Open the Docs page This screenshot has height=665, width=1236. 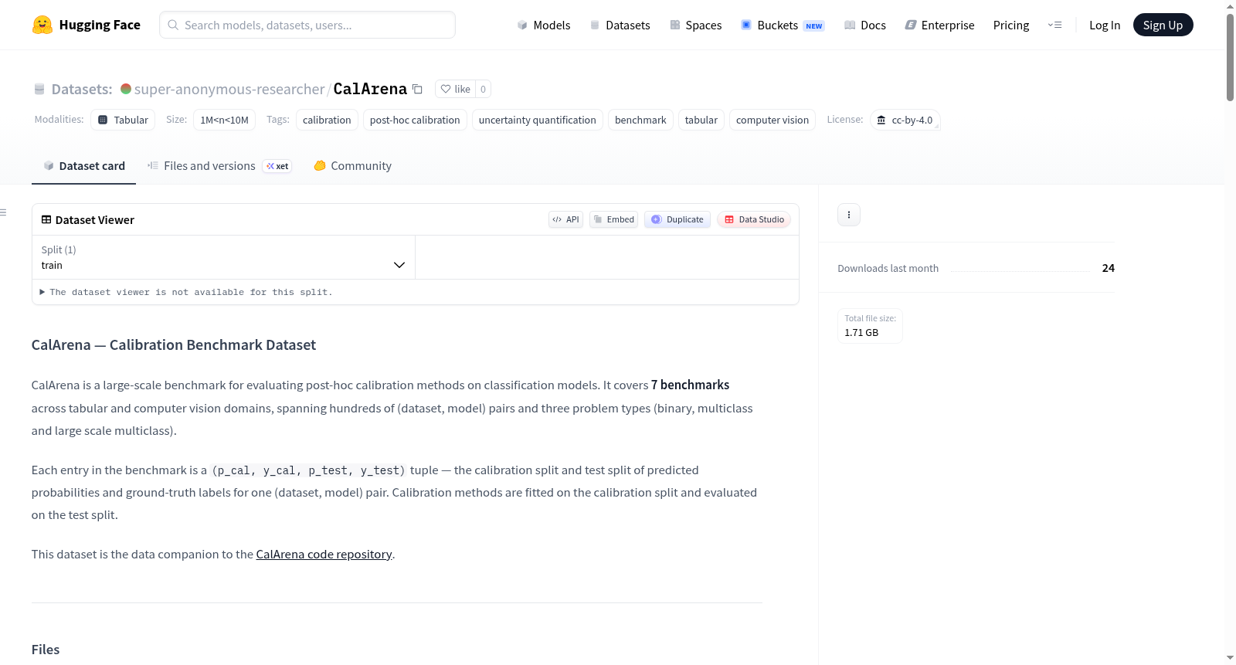click(865, 25)
